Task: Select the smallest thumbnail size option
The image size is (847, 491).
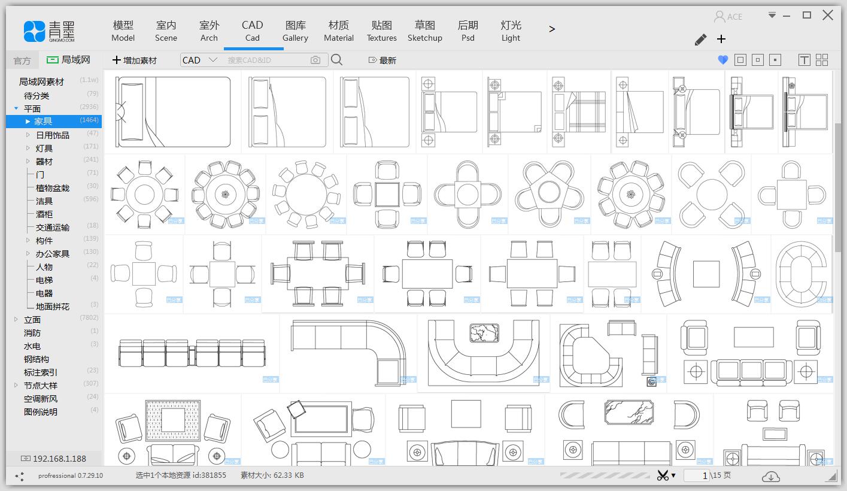Action: click(x=775, y=60)
